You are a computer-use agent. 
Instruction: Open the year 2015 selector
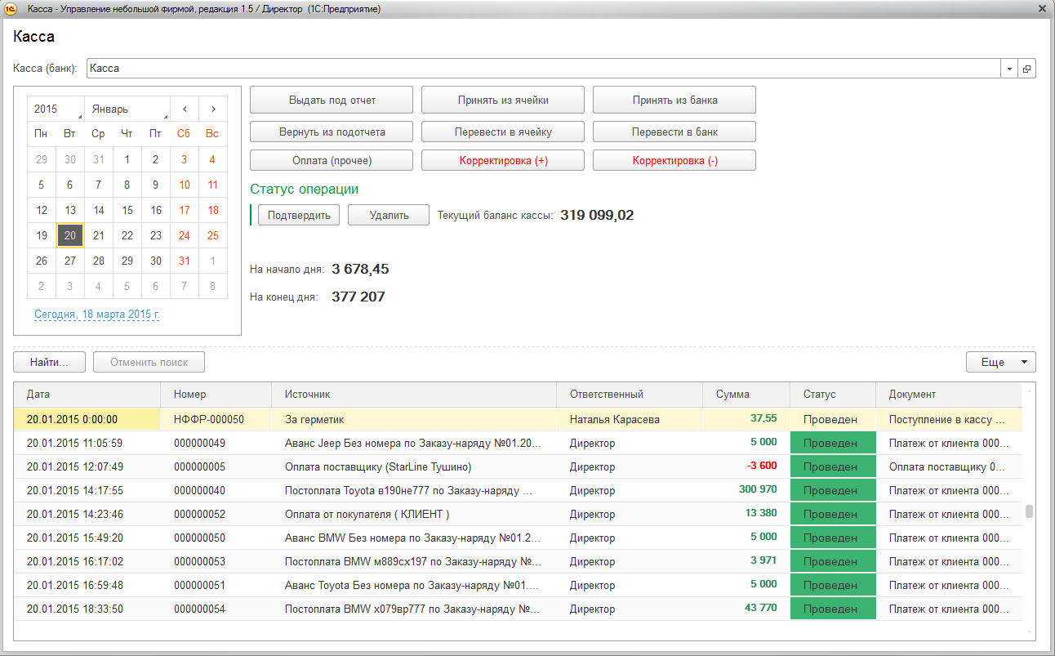(56, 109)
